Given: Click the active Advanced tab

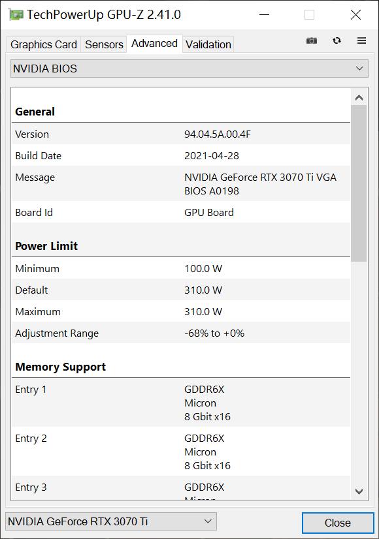Looking at the screenshot, I should click(x=154, y=43).
